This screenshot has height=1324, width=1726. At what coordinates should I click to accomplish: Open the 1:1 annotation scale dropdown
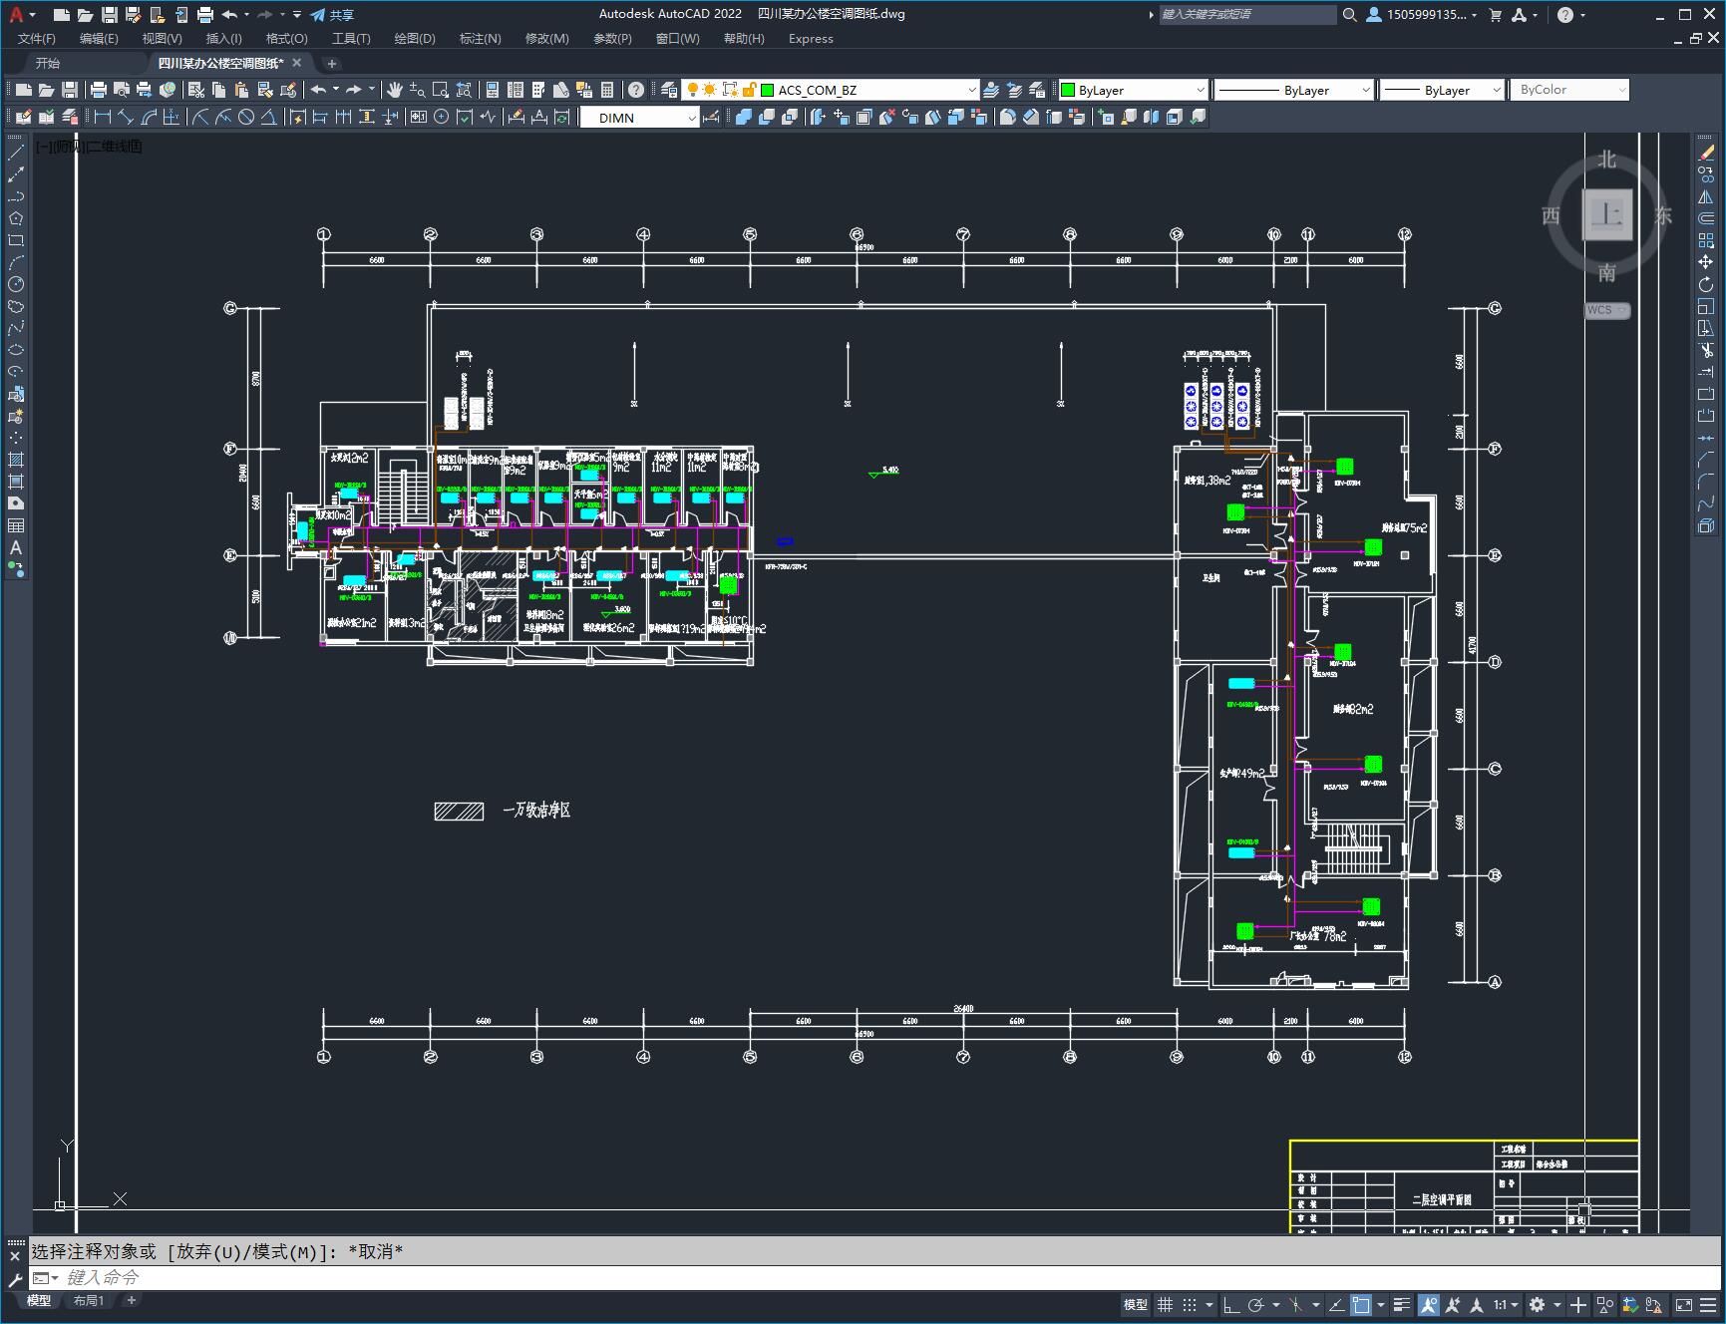click(x=1506, y=1304)
